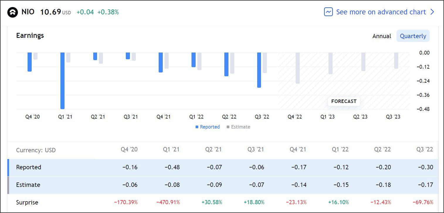Screen dimensions: 444x213
Task: Open the See more on advanced chart link
Action: pyautogui.click(x=381, y=12)
